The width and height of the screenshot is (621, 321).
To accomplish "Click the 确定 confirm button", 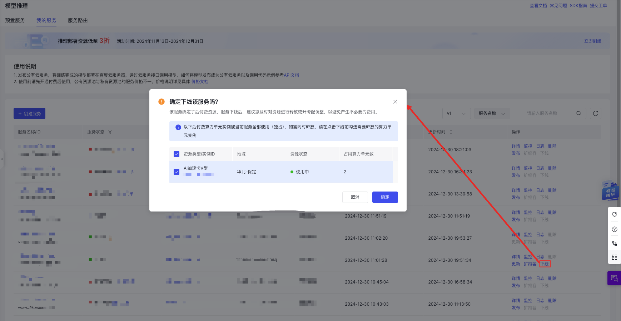I will [385, 197].
